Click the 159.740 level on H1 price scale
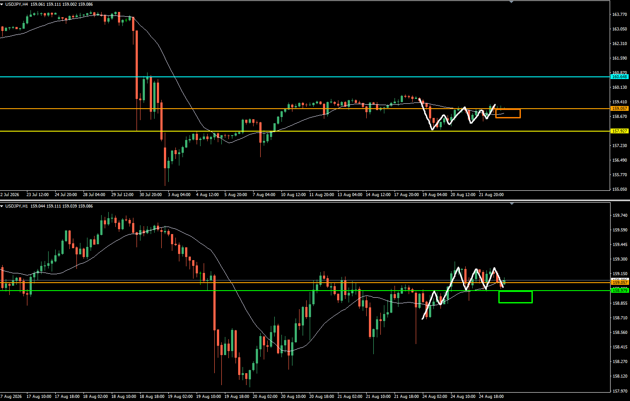The height and width of the screenshot is (401, 630). [x=619, y=216]
